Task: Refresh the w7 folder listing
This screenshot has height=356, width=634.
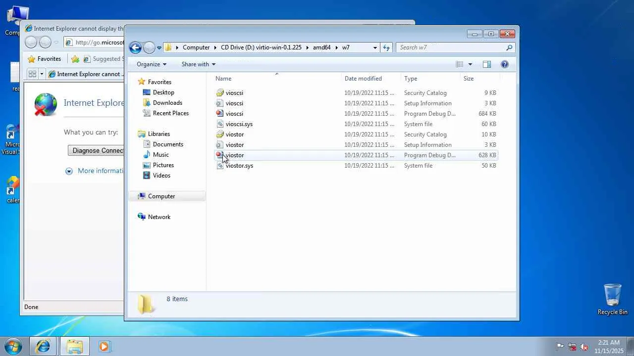Action: coord(386,47)
